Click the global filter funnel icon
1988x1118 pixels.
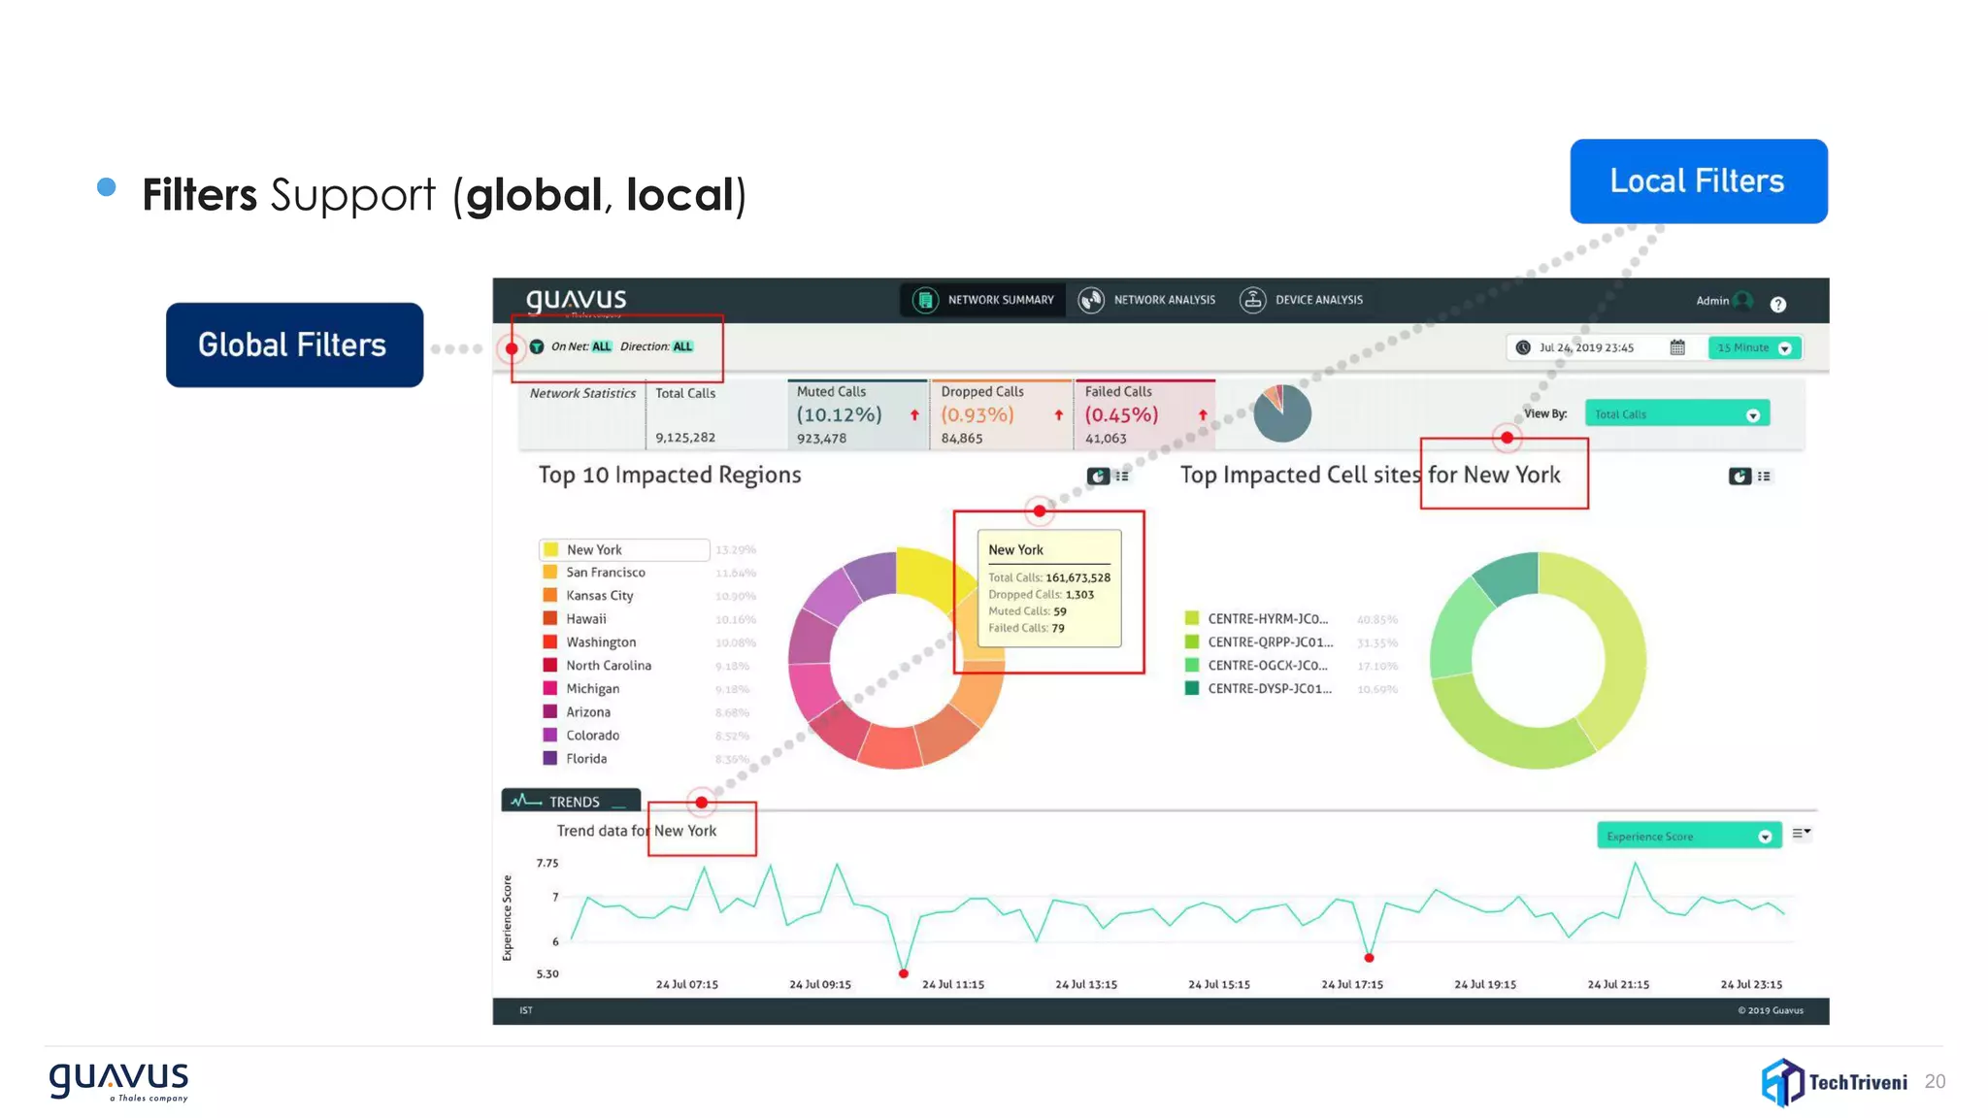click(537, 346)
